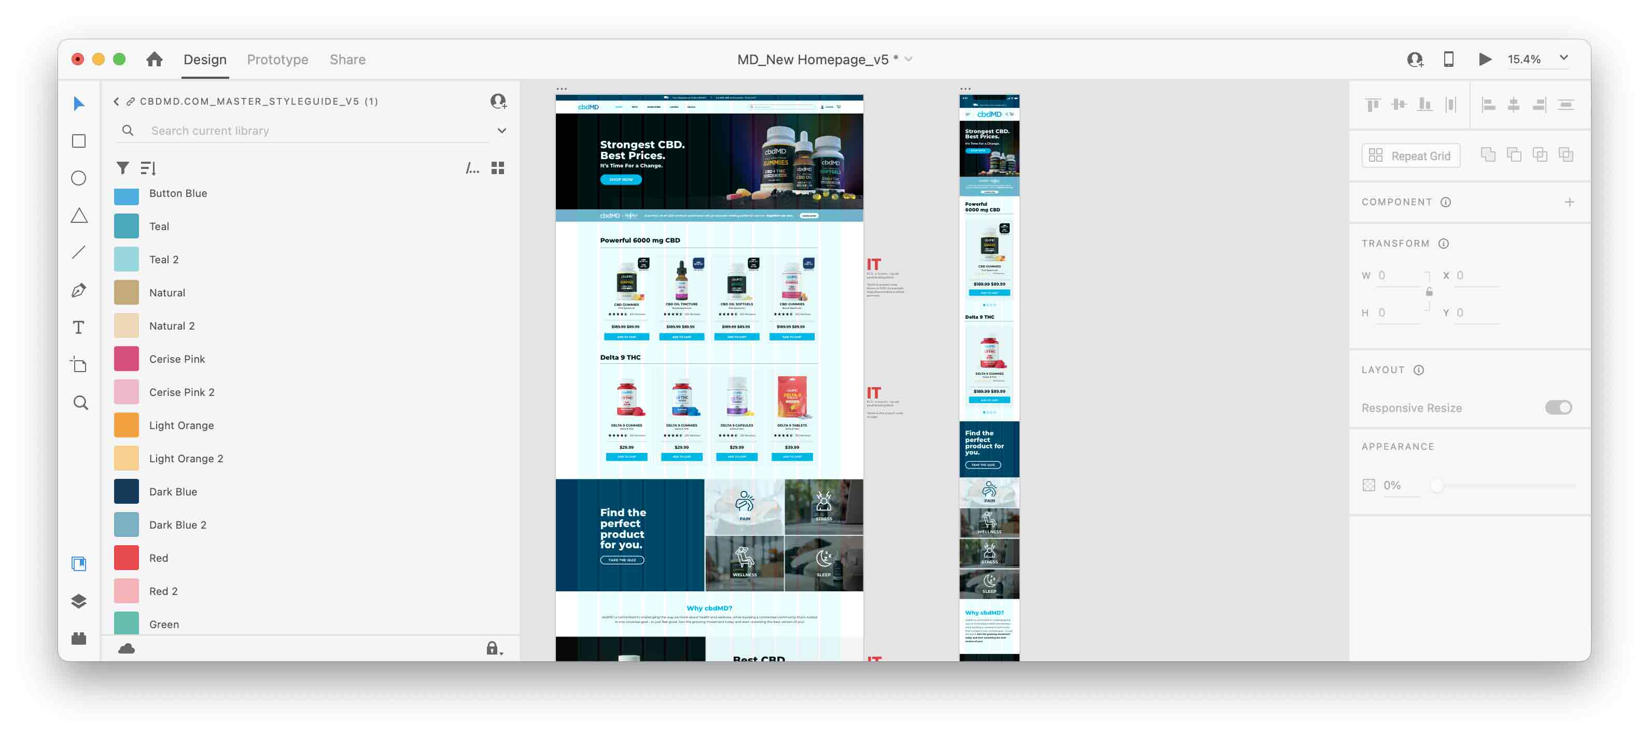Select the Line tool
Screen dimensions: 1649x738
click(x=79, y=252)
